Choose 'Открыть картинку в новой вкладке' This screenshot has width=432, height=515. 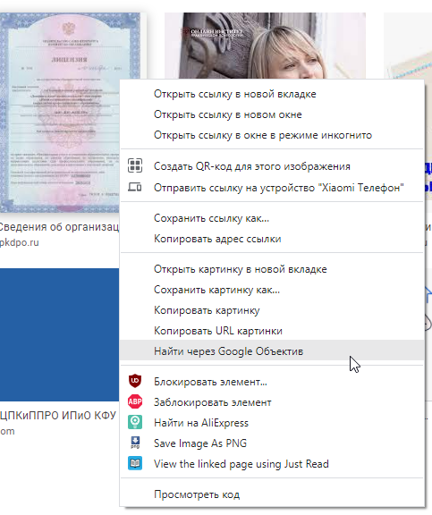click(x=273, y=269)
